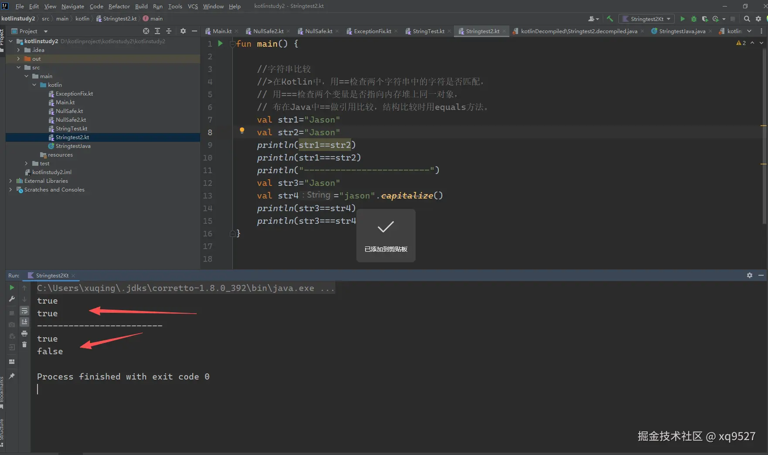
Task: Print the Run console output
Action: click(24, 334)
